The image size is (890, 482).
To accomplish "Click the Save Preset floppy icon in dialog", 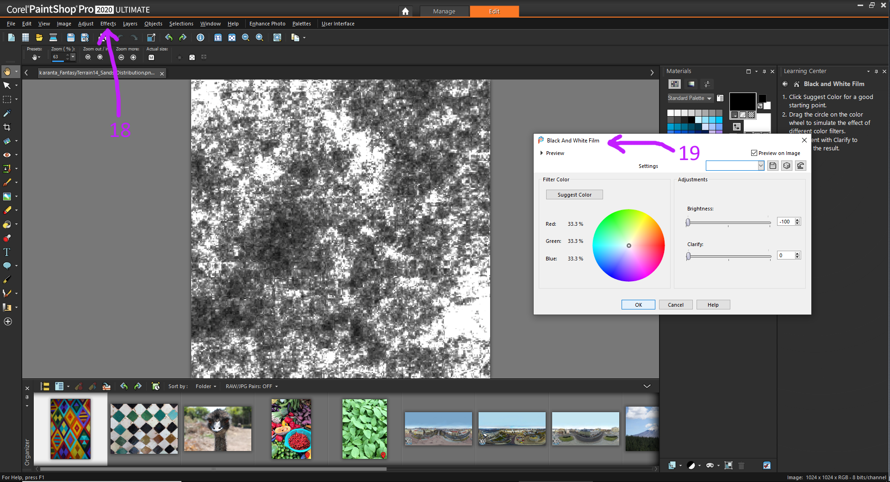I will (773, 166).
